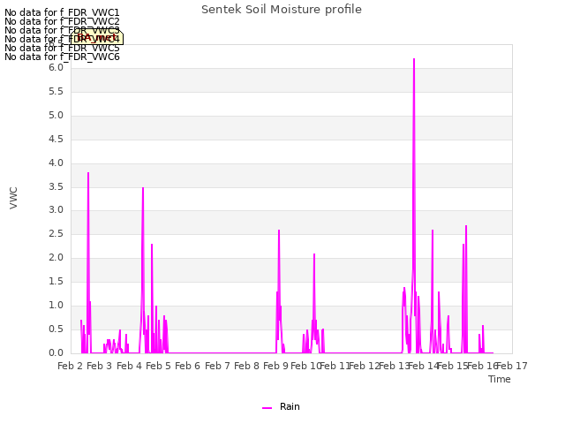
Task: Click the Time x-axis label
Action: [500, 379]
